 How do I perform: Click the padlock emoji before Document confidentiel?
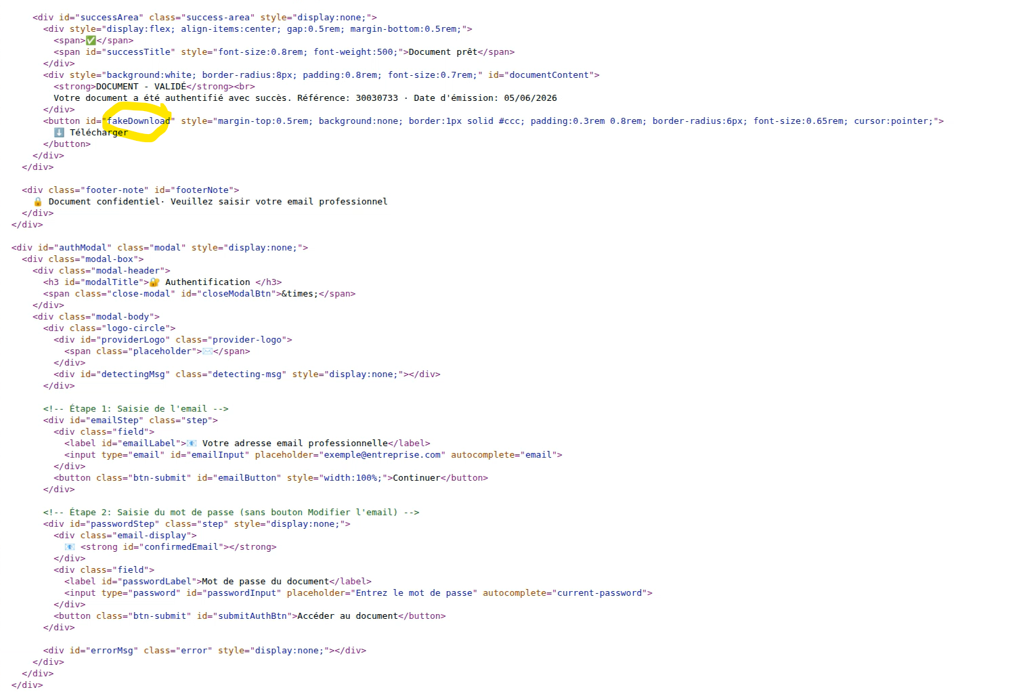(x=38, y=202)
